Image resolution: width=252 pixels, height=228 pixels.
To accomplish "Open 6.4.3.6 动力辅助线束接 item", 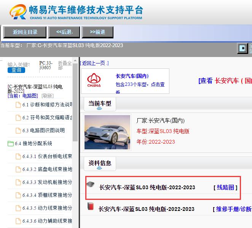I will click(47, 221).
